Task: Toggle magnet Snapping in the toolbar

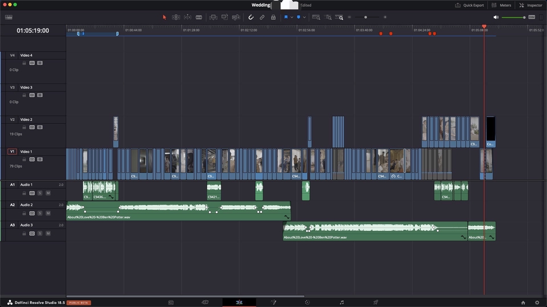Action: [251, 17]
